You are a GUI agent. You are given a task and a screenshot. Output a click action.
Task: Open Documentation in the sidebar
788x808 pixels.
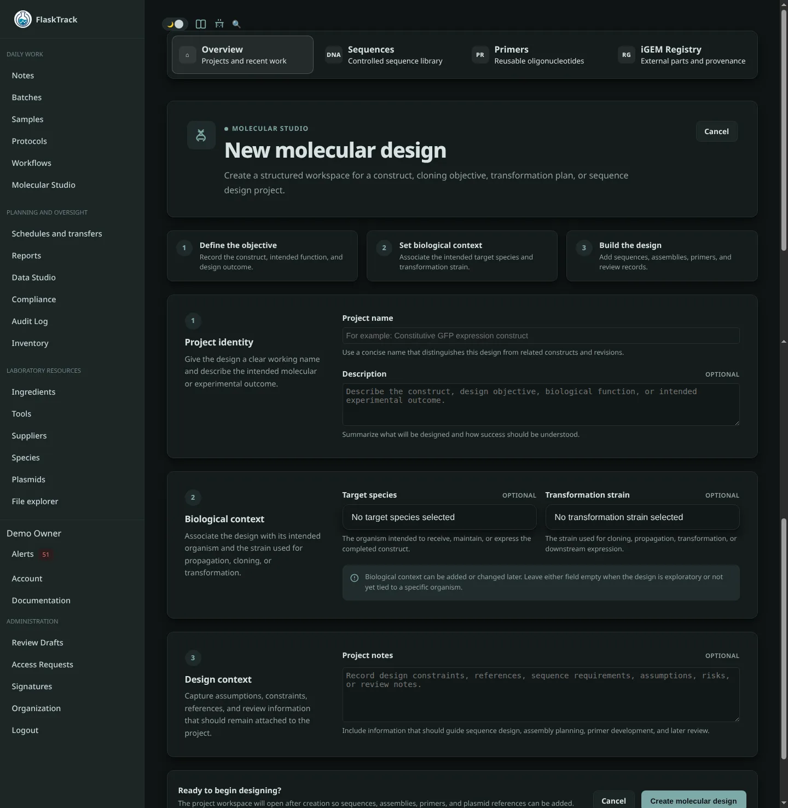(41, 601)
